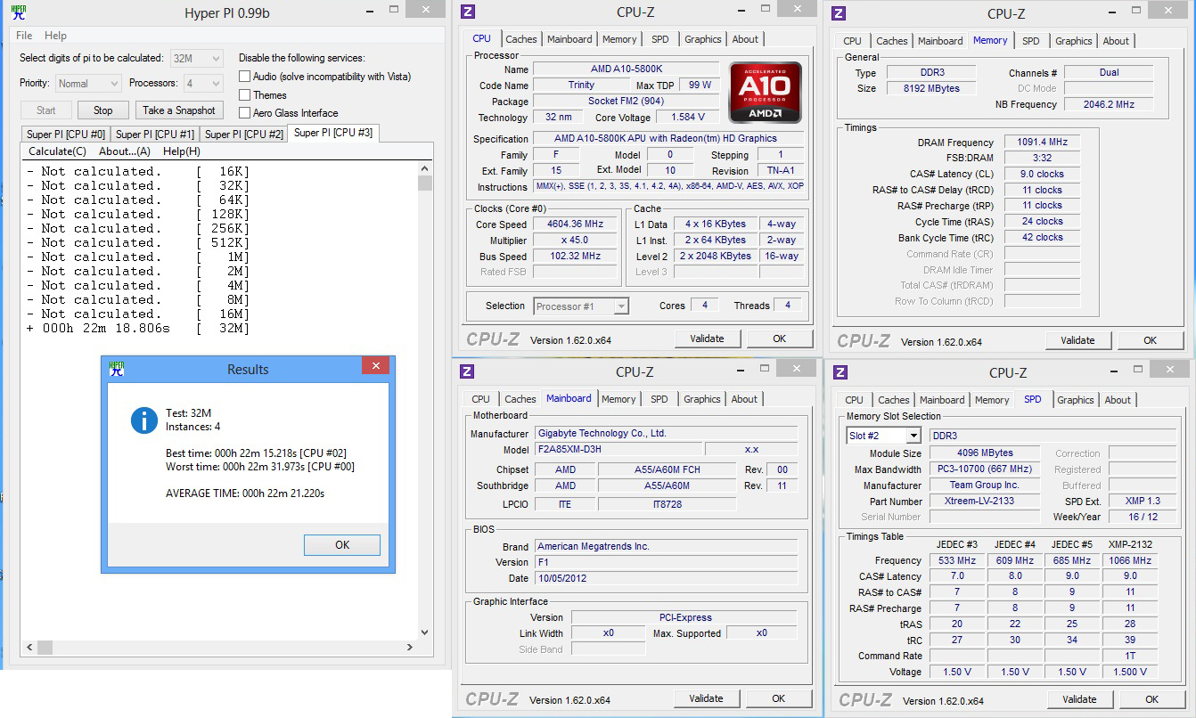This screenshot has height=718, width=1196.
Task: Click Validate in the Mainboard window
Action: (706, 698)
